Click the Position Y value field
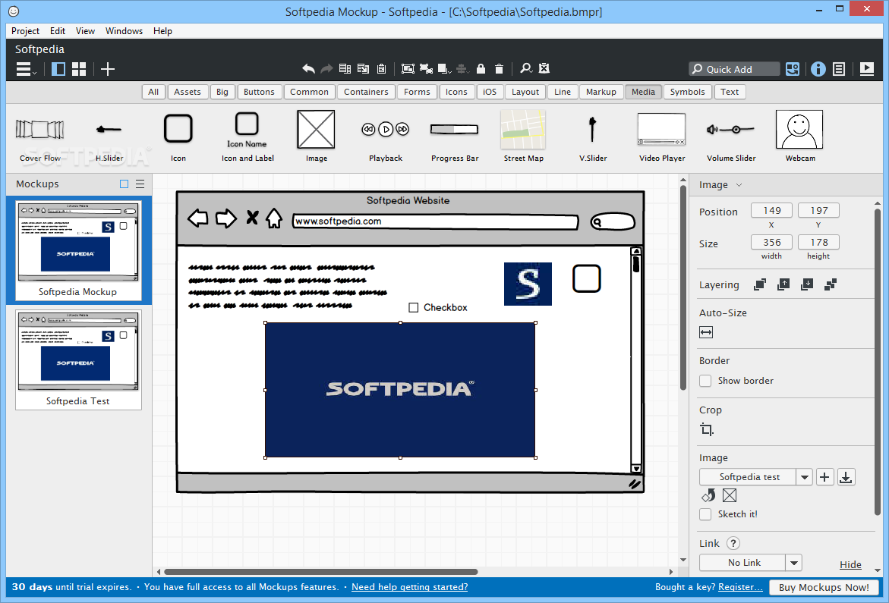 point(818,211)
